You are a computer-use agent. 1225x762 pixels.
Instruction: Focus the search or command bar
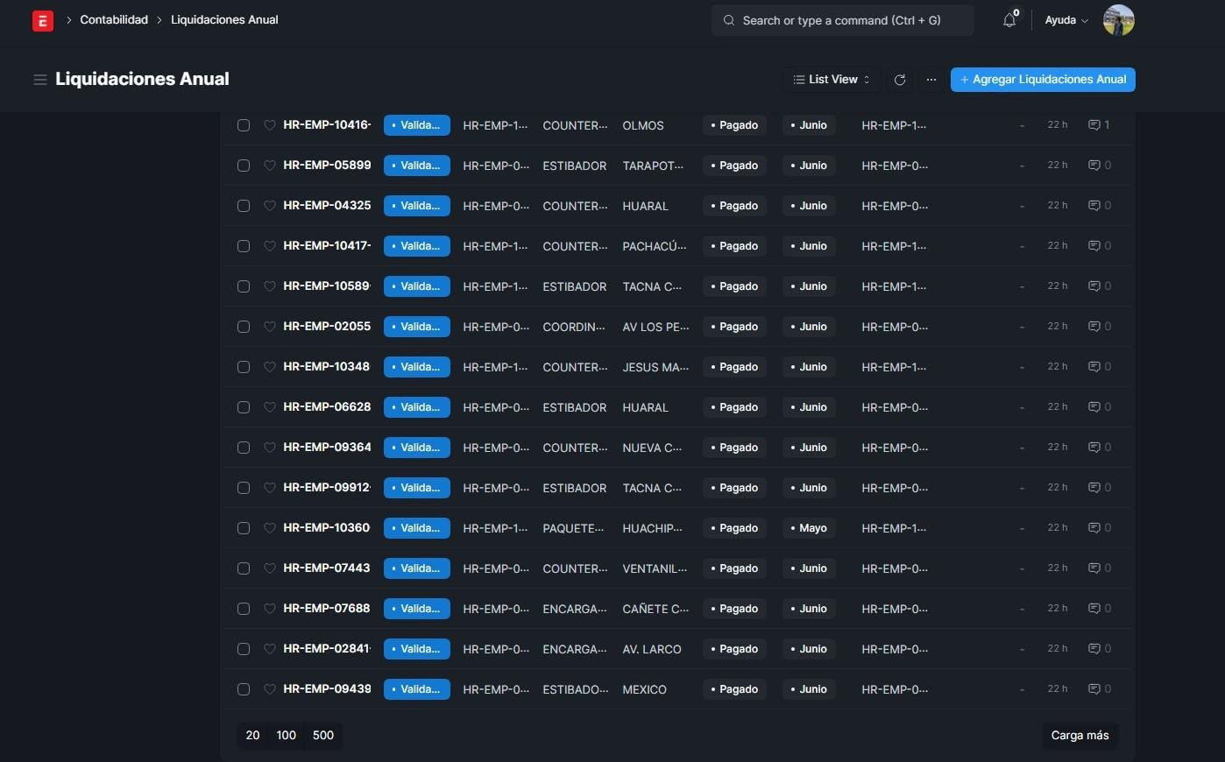coord(841,20)
